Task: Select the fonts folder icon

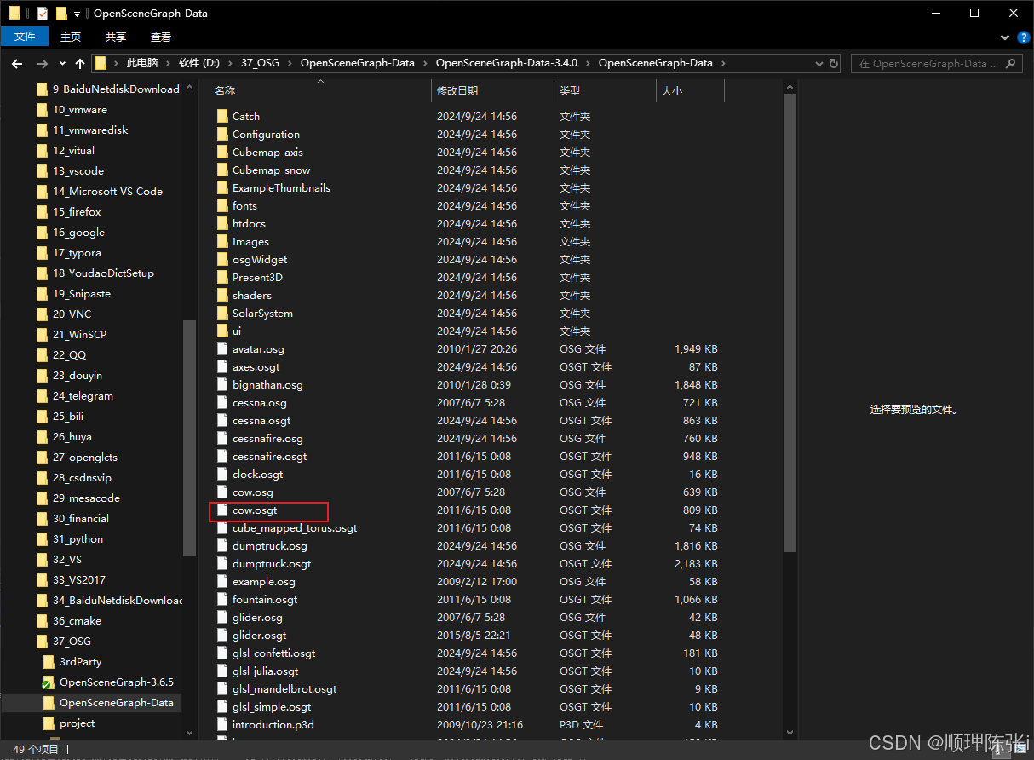Action: pos(223,205)
